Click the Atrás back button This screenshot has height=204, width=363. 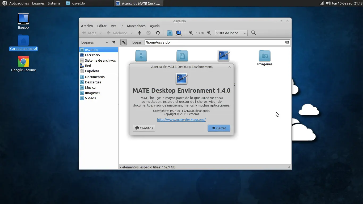click(89, 33)
